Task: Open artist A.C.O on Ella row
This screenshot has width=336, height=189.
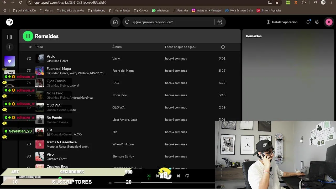Action: coord(78,134)
